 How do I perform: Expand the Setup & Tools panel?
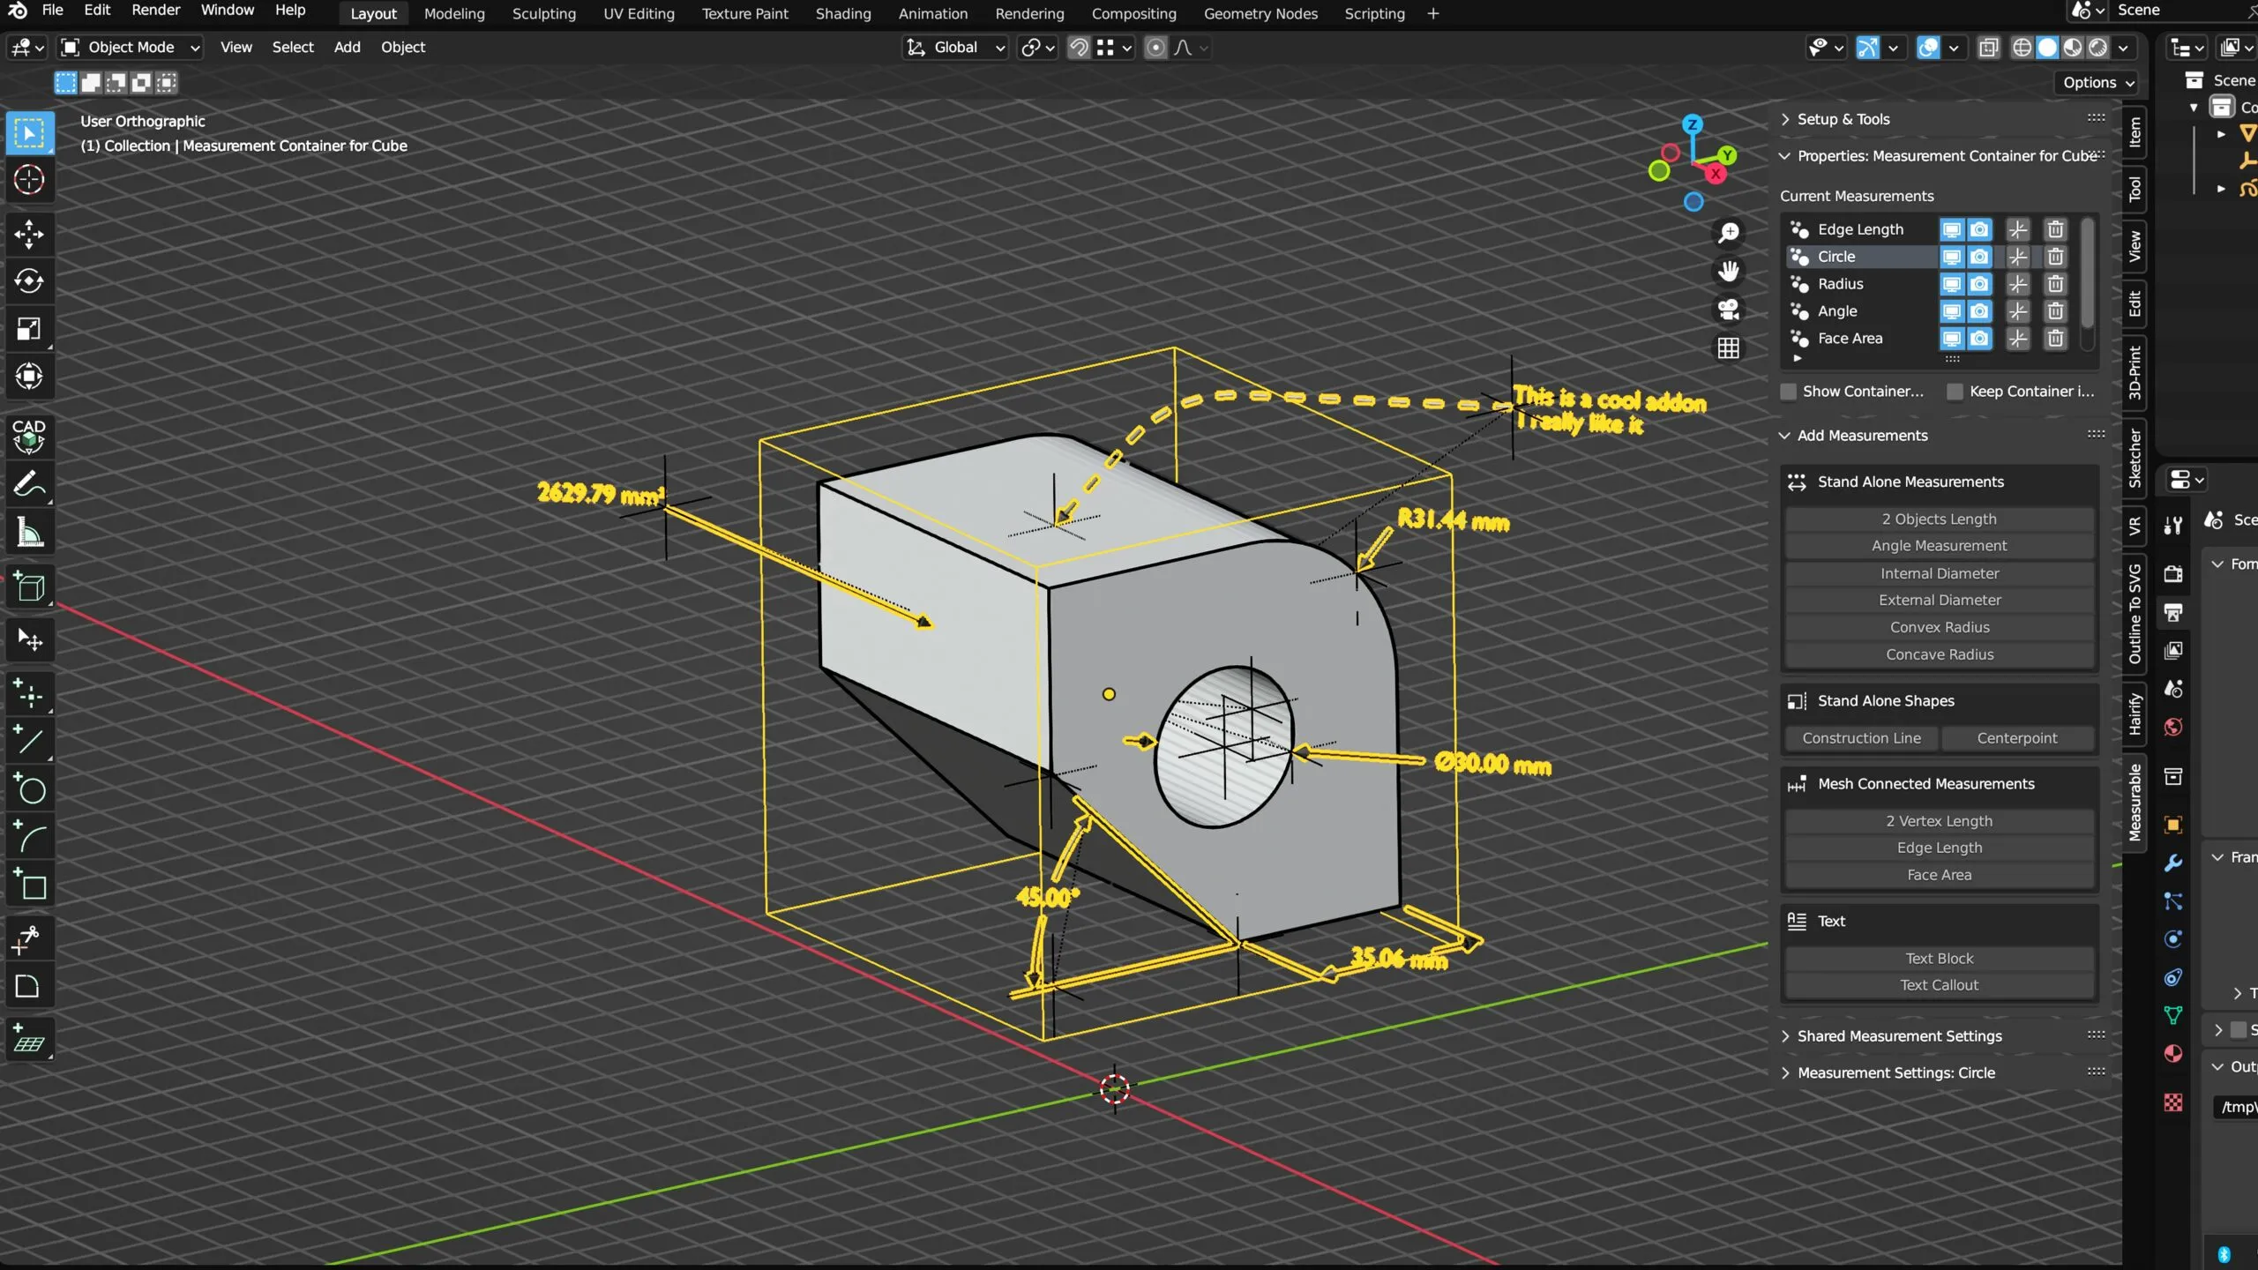tap(1843, 119)
